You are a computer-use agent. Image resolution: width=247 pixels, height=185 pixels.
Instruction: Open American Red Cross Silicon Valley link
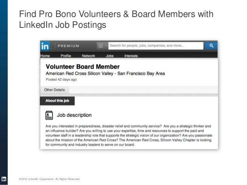coord(79,73)
